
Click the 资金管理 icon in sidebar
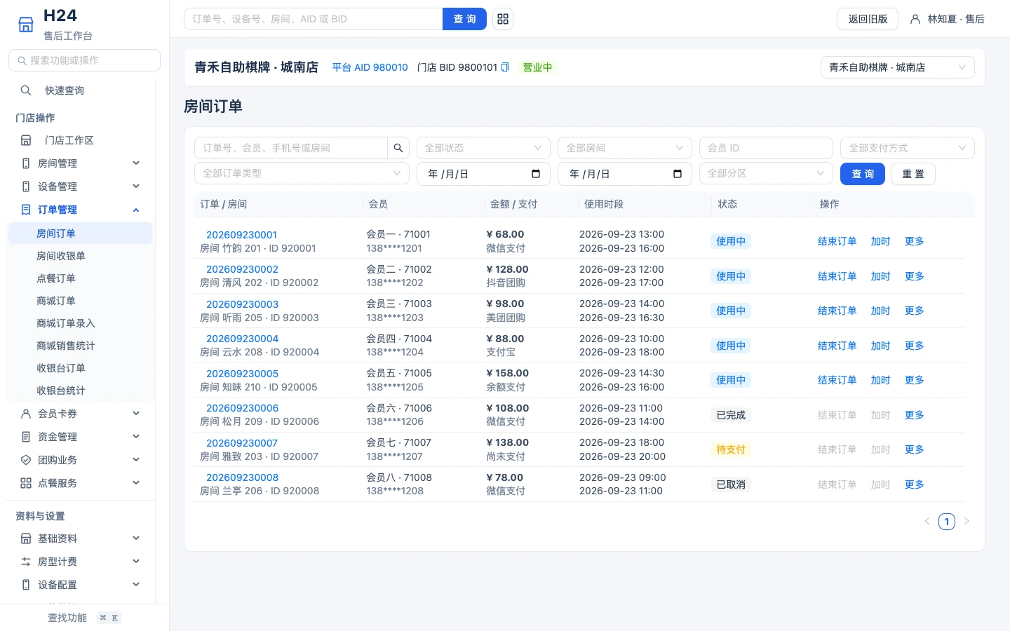coord(26,437)
